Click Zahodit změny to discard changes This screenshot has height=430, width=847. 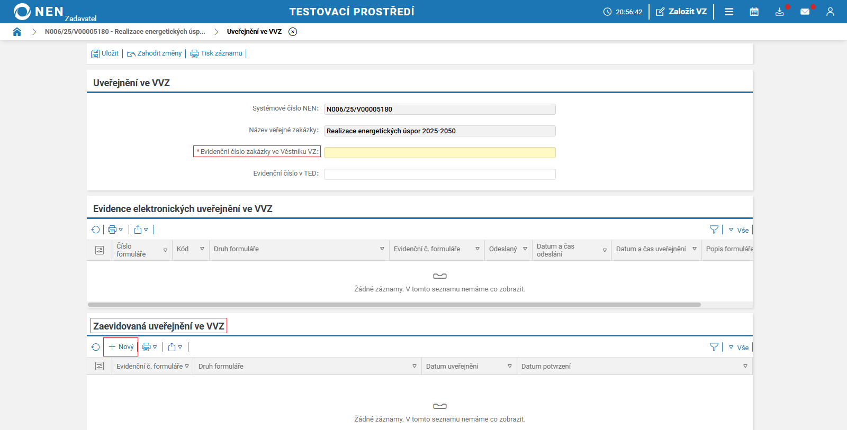click(x=154, y=53)
